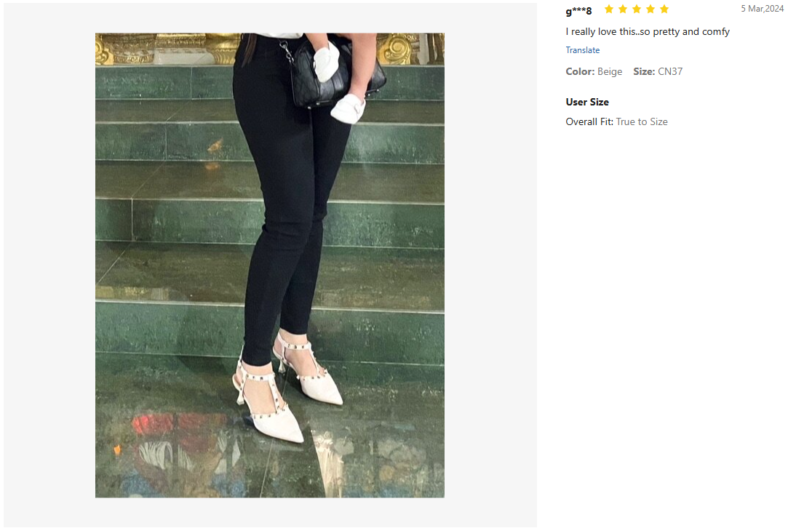Translate the review text
This screenshot has width=788, height=528.
pos(583,50)
